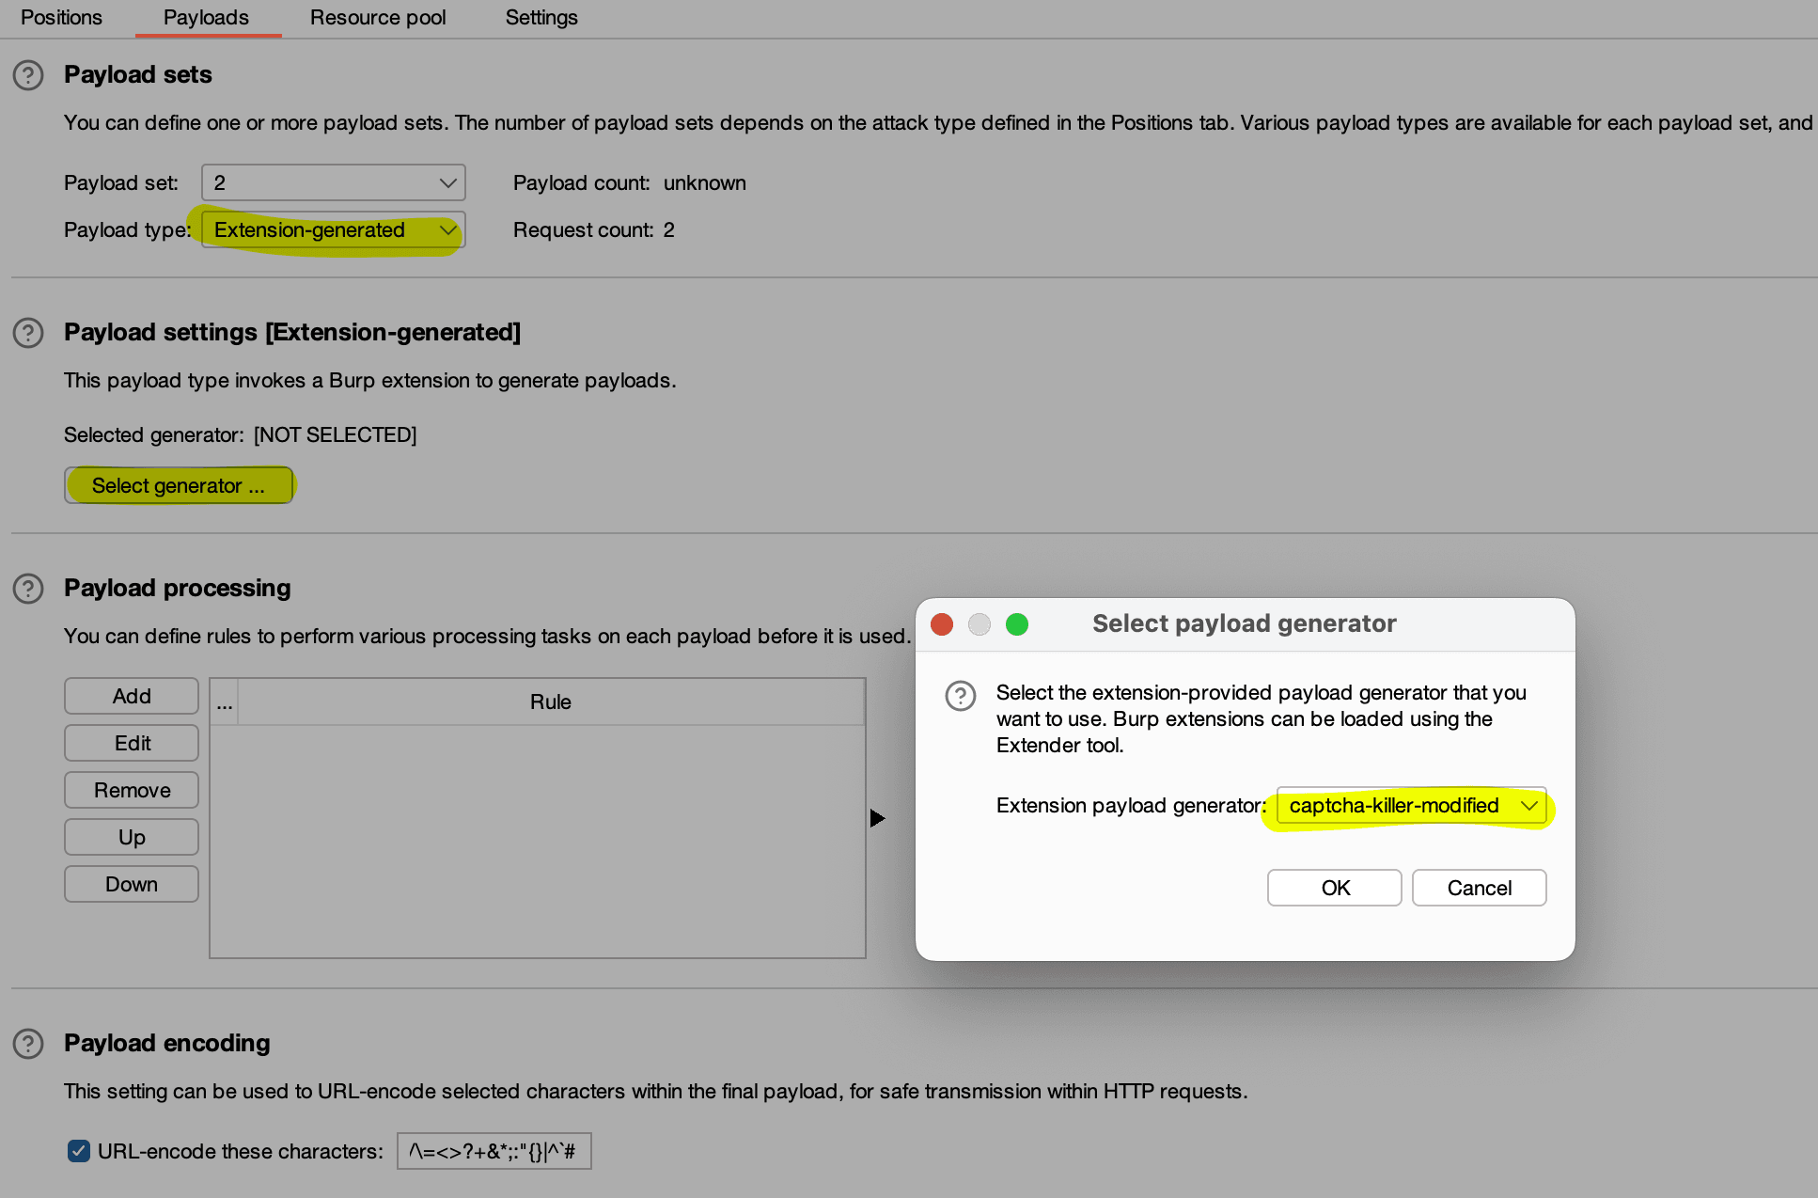Click the Rule column header

point(551,701)
